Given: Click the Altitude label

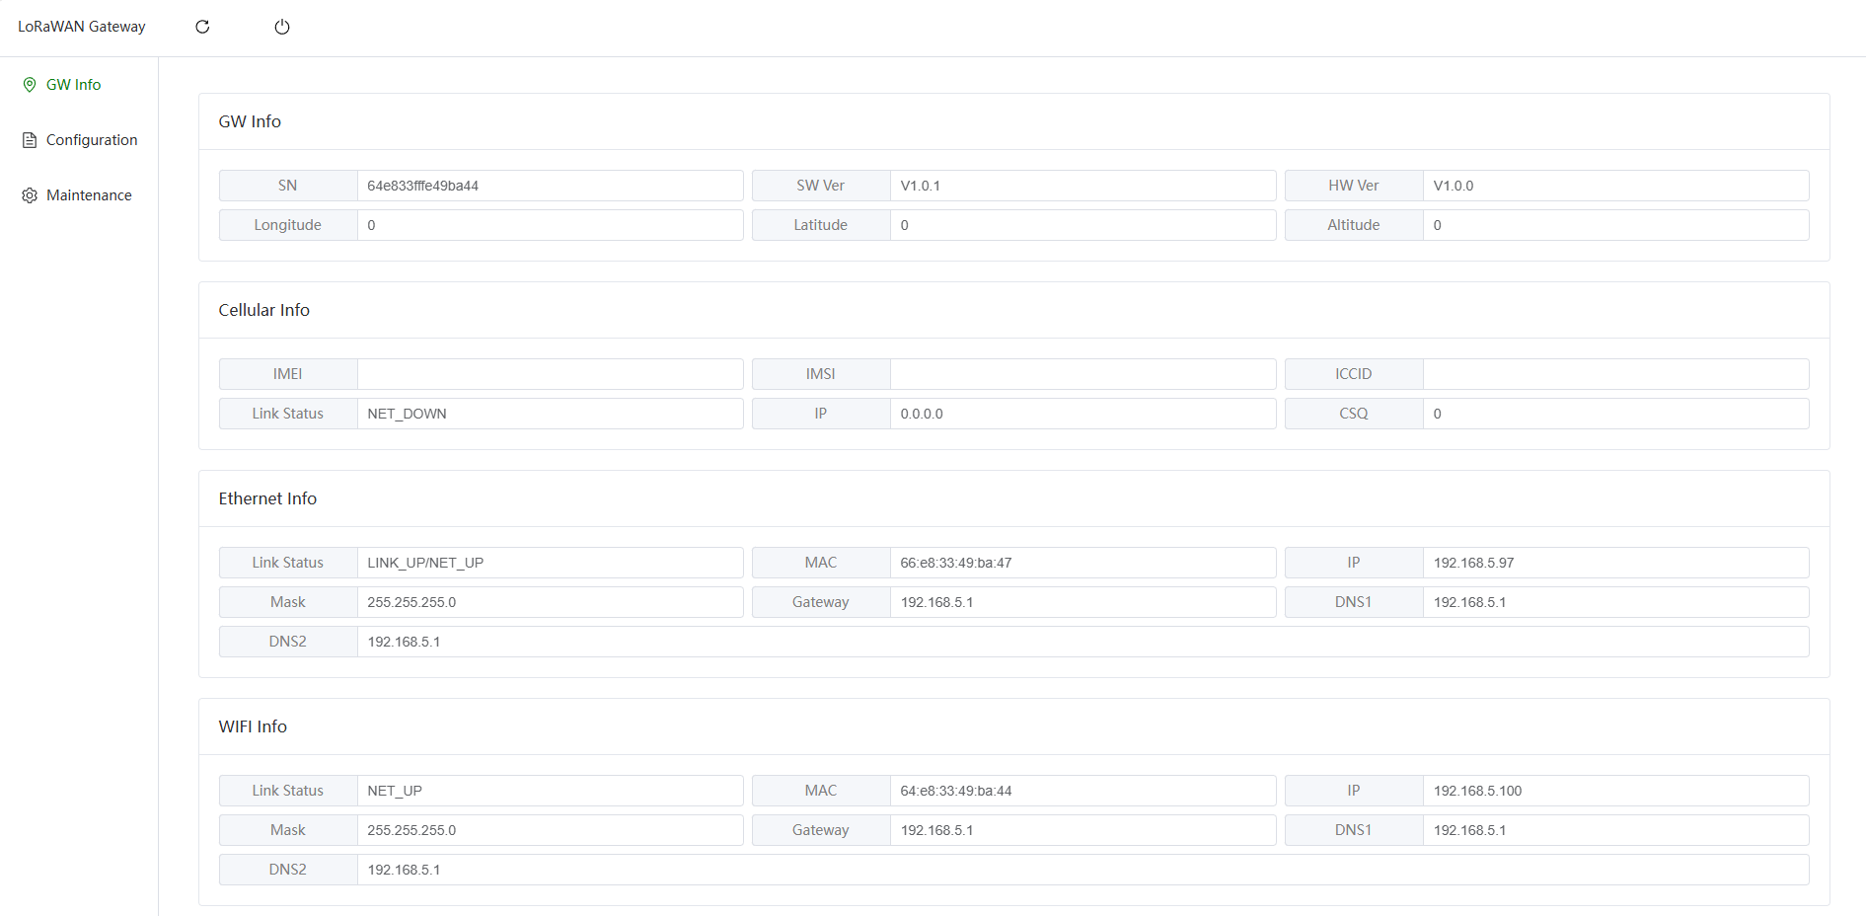Looking at the screenshot, I should (x=1354, y=225).
